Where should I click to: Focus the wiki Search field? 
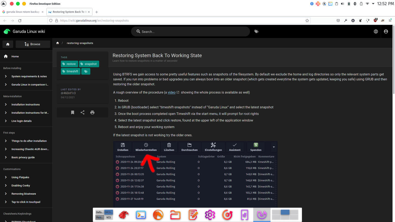(x=190, y=32)
